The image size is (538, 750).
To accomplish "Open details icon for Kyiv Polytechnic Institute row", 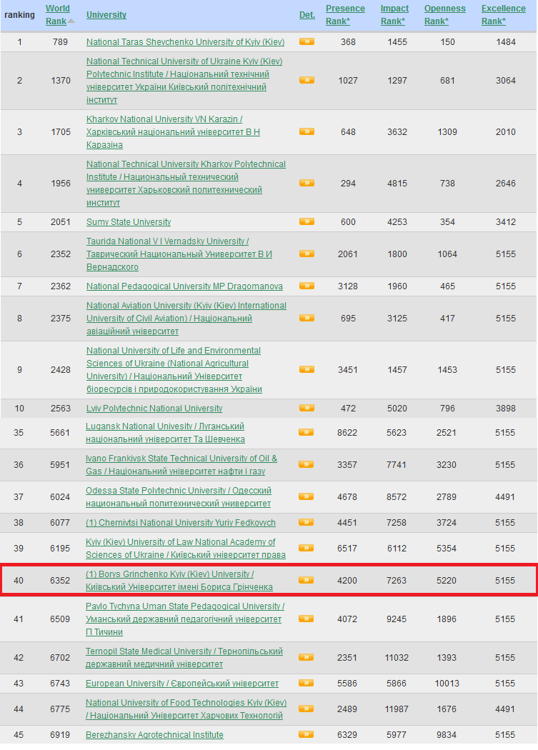I will coord(307,80).
